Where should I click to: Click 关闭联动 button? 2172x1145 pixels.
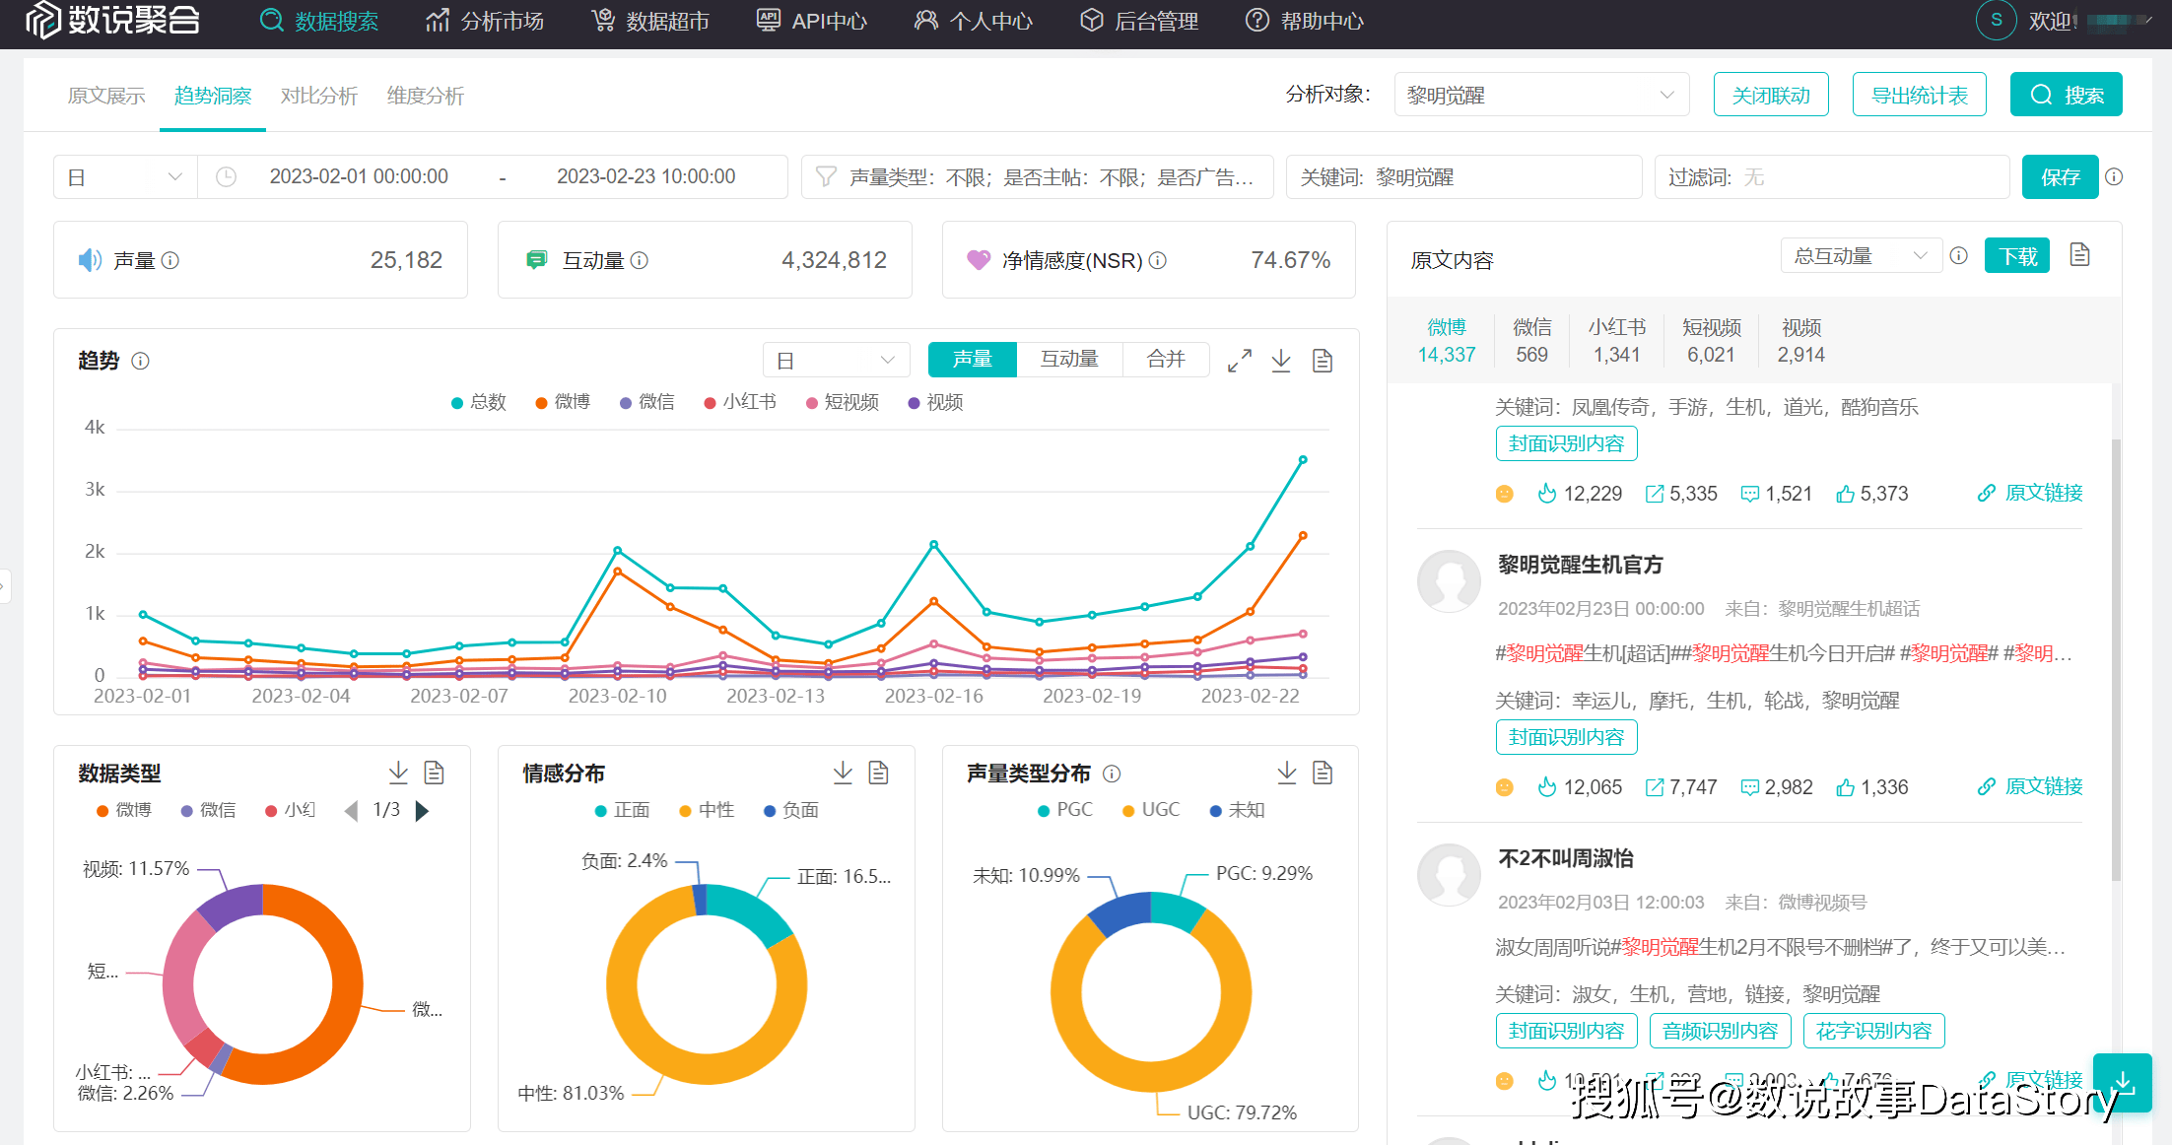click(x=1771, y=95)
